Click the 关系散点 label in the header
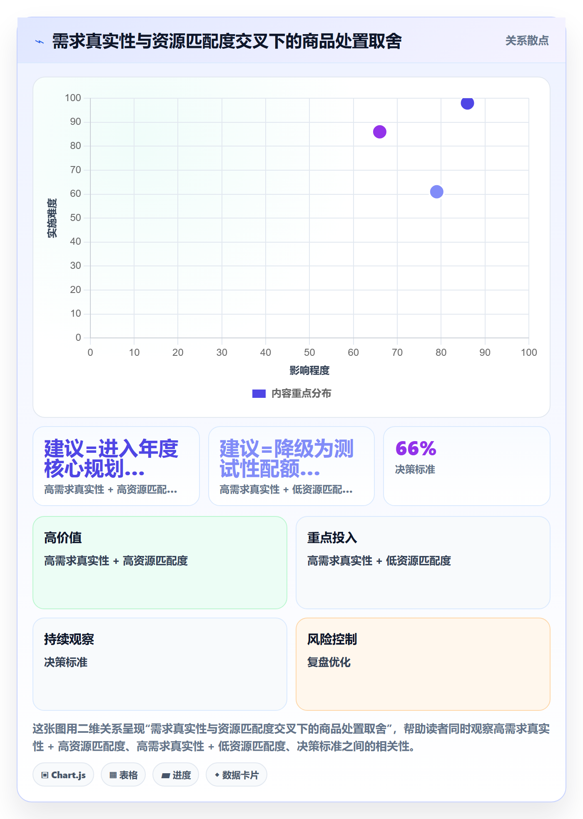 point(527,41)
